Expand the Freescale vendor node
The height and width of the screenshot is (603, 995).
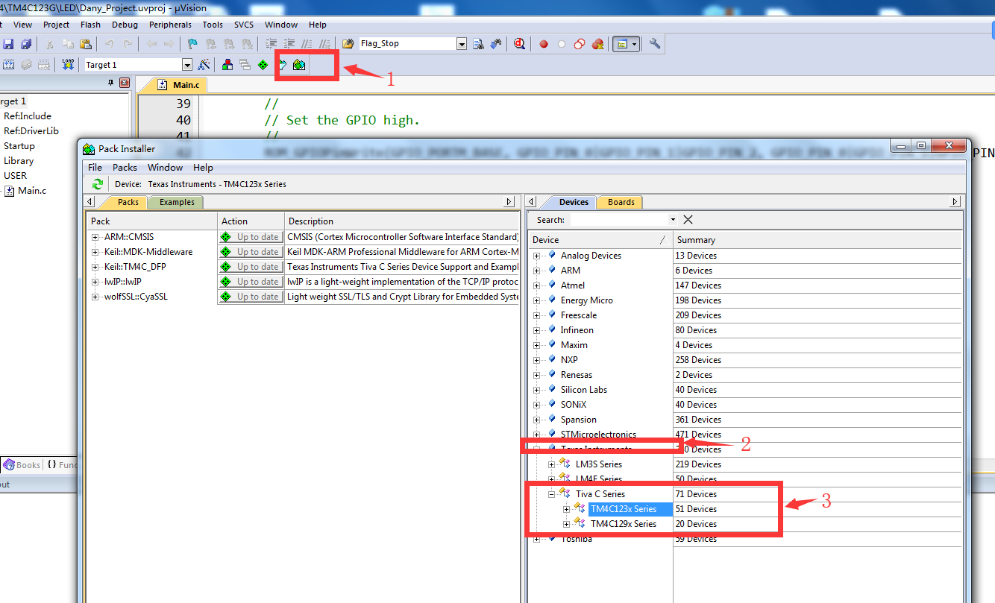tap(537, 315)
